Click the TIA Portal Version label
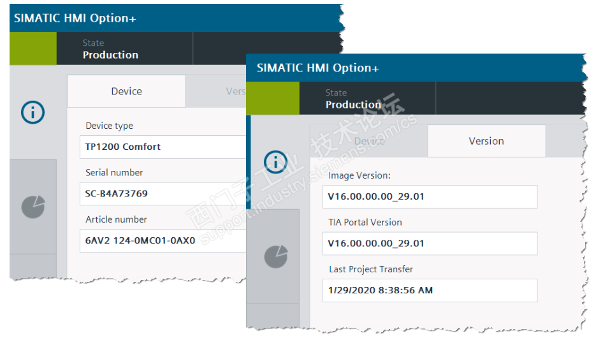Viewport: 603px width, 338px height. pyautogui.click(x=365, y=223)
